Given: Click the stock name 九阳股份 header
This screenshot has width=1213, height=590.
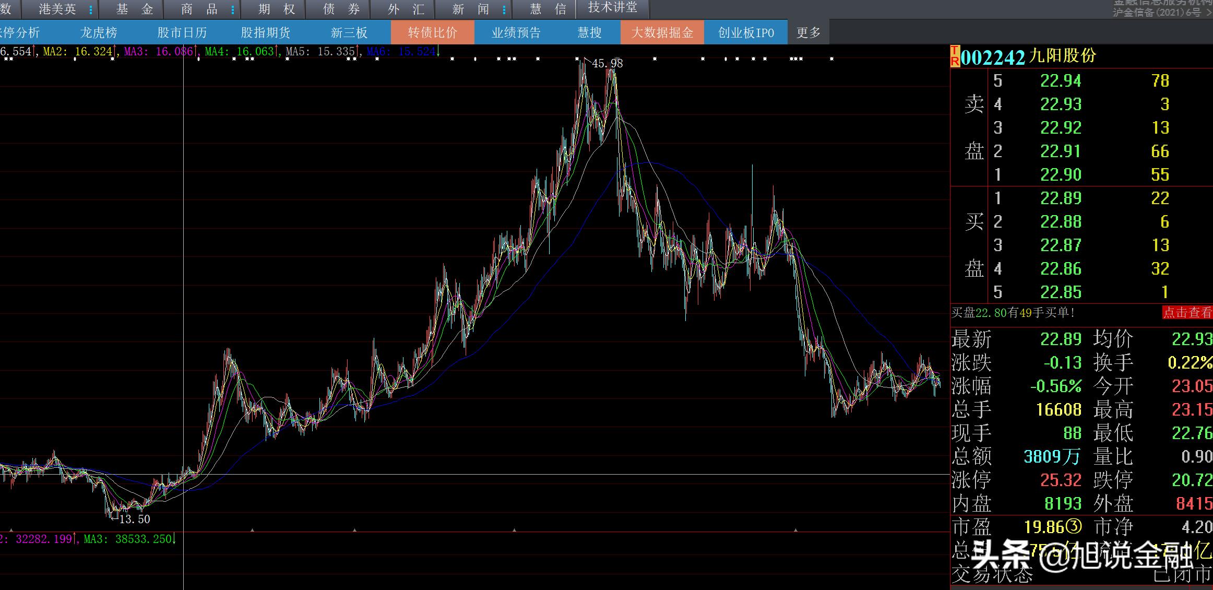Looking at the screenshot, I should (1062, 56).
